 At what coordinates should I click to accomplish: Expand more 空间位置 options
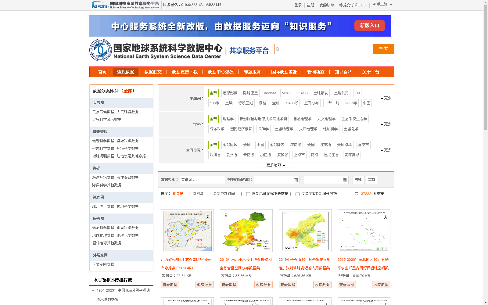pyautogui.click(x=386, y=150)
